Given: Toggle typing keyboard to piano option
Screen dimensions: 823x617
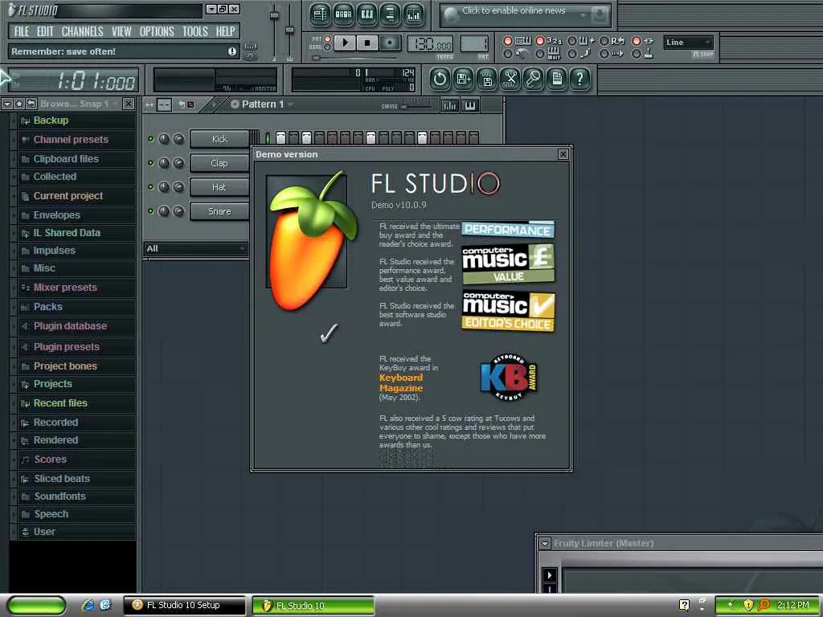Looking at the screenshot, I should click(508, 40).
